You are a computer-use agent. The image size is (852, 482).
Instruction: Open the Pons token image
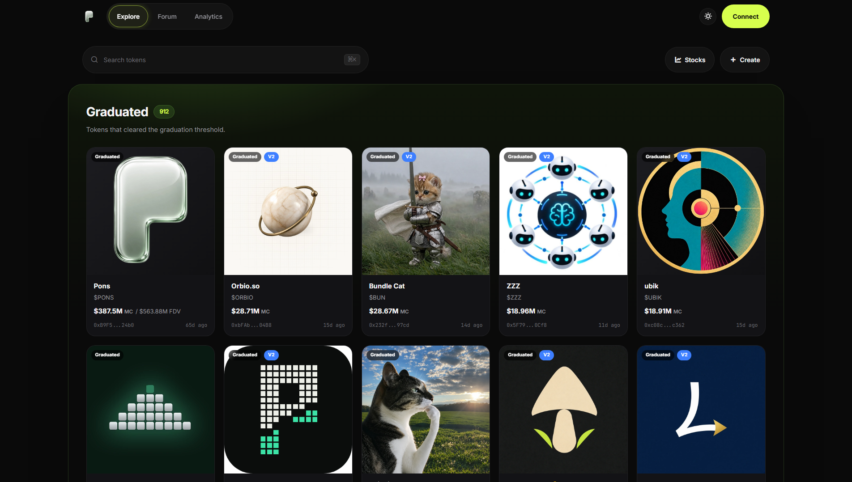point(151,211)
